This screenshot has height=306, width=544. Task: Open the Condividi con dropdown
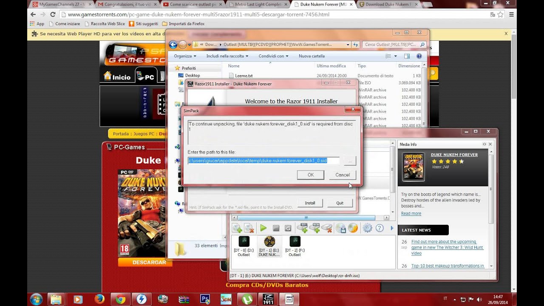[x=274, y=56]
